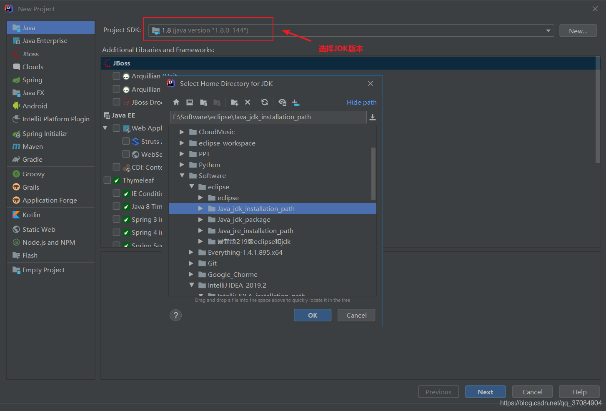Expand the Python folder arrow

182,165
